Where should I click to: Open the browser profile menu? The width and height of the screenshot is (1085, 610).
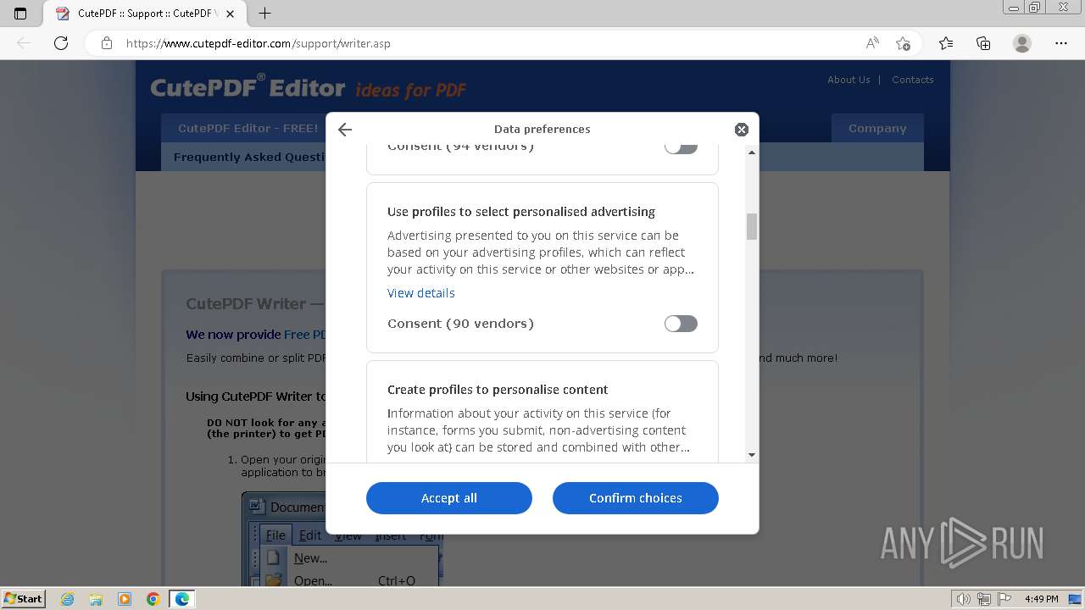[x=1022, y=43]
